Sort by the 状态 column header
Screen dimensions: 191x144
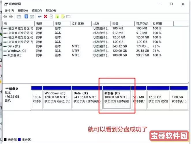(101, 24)
